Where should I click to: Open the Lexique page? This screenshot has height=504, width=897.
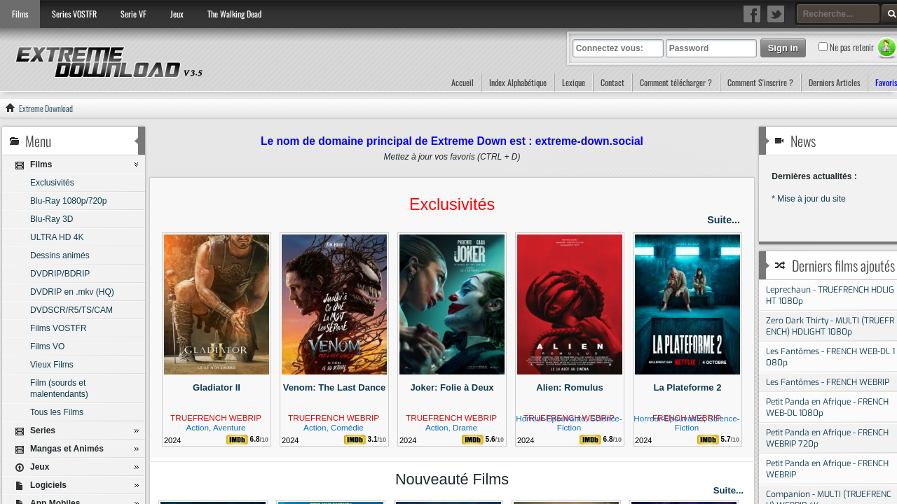[573, 83]
